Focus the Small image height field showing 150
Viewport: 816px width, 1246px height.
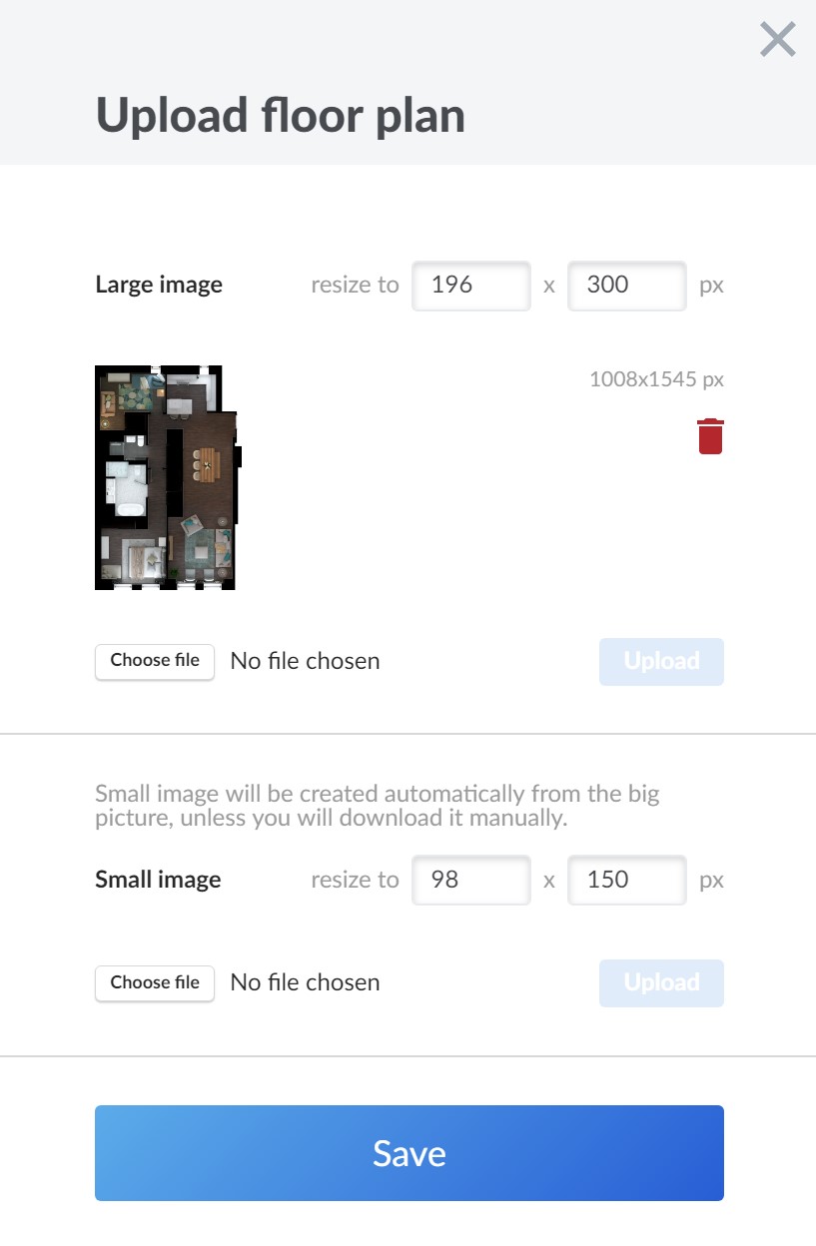pos(627,880)
